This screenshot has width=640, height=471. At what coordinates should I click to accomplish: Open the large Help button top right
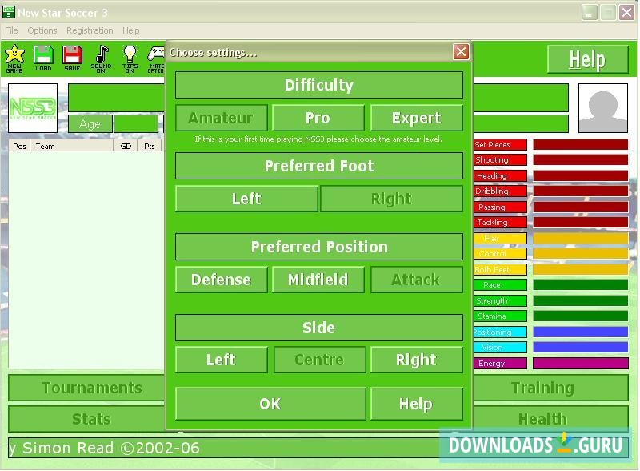587,60
